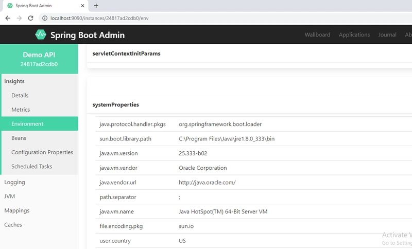
Task: Open the Mappings section
Action: click(x=17, y=210)
